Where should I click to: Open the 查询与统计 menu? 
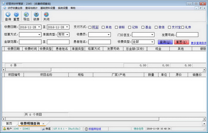(31, 8)
